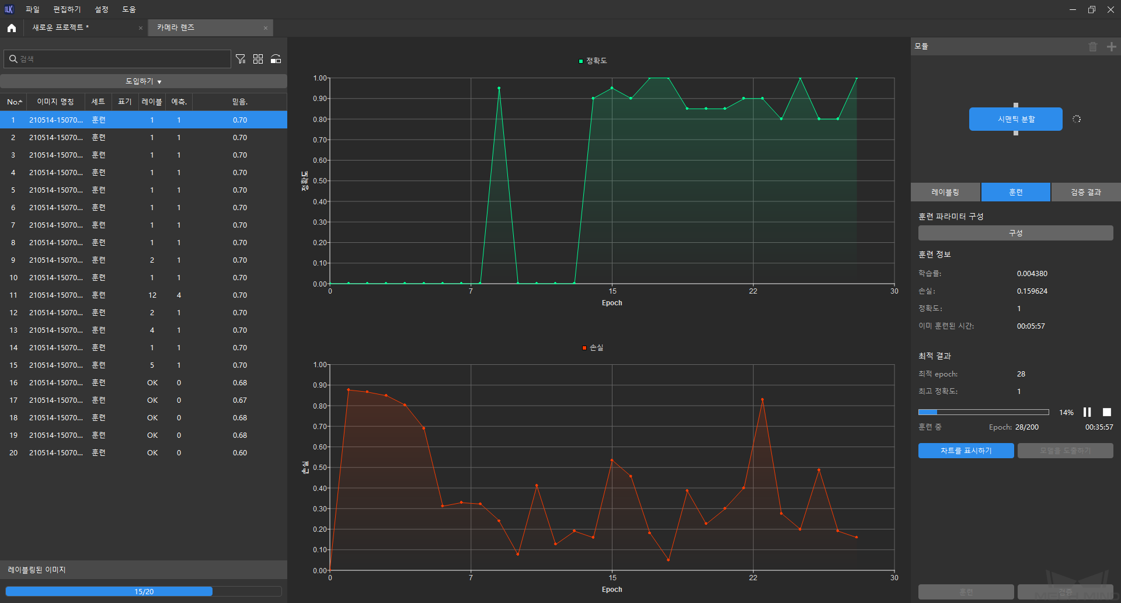Screen dimensions: 1121x603
Task: Click the 예측 column header
Action: (179, 102)
